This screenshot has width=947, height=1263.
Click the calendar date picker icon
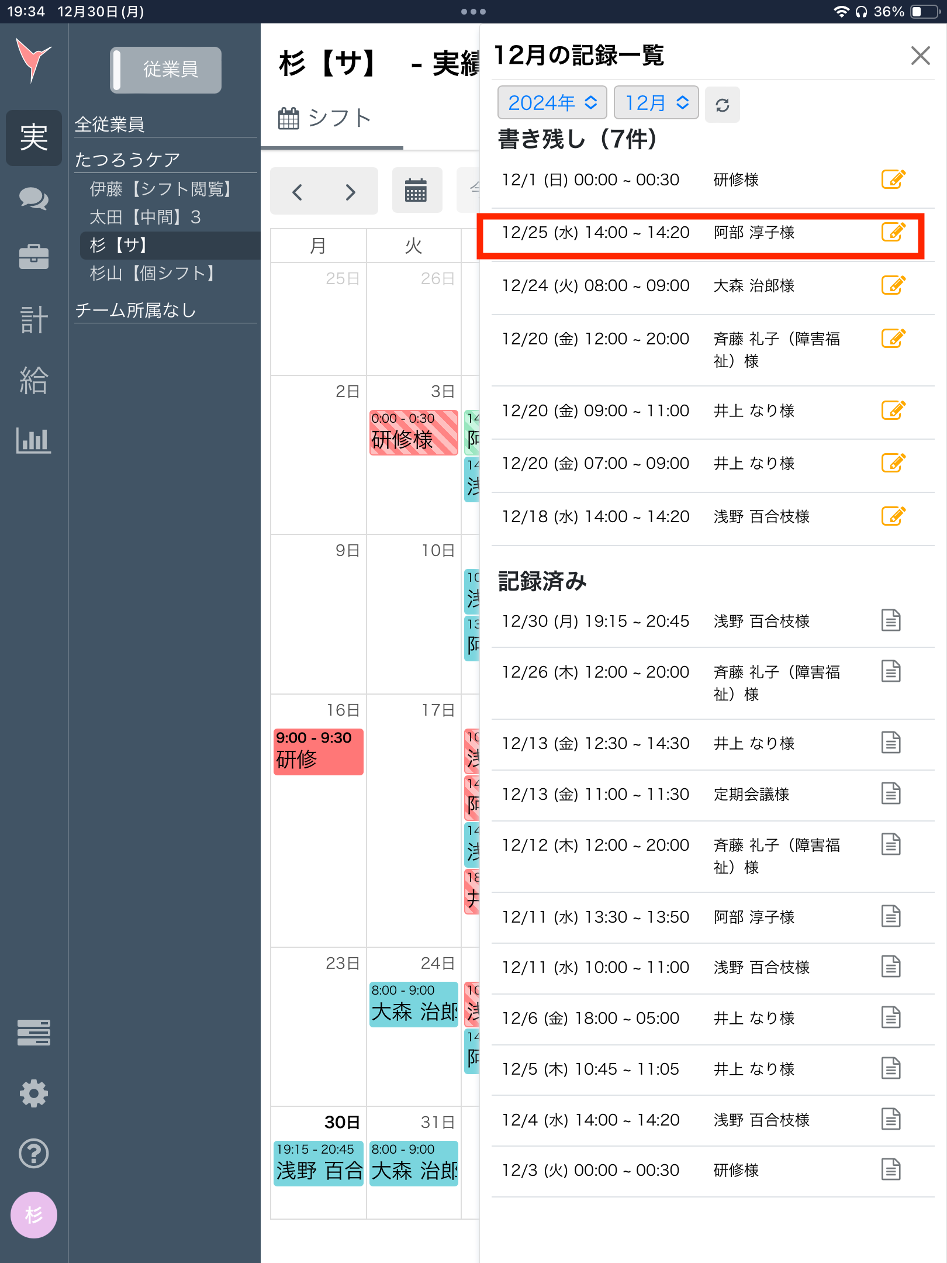pos(416,191)
